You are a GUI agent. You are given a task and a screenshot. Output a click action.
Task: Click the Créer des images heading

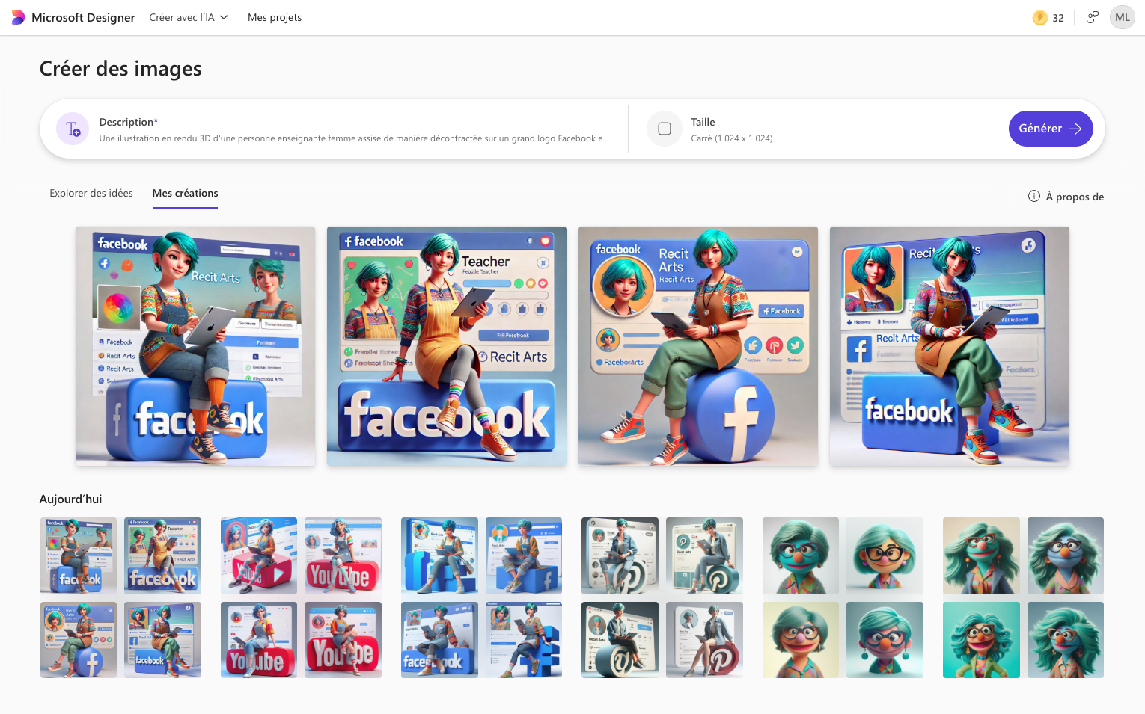[120, 69]
